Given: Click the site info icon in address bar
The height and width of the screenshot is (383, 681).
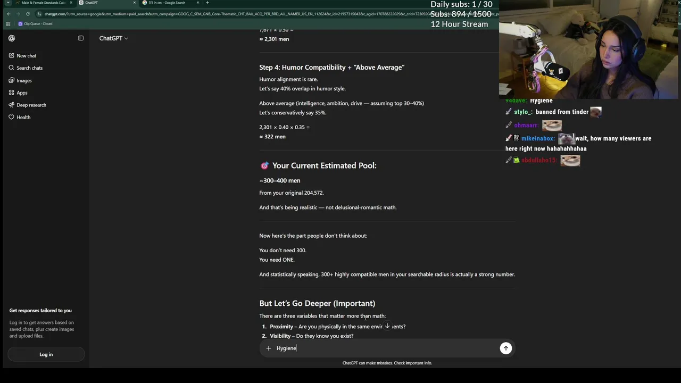Looking at the screenshot, I should (39, 14).
